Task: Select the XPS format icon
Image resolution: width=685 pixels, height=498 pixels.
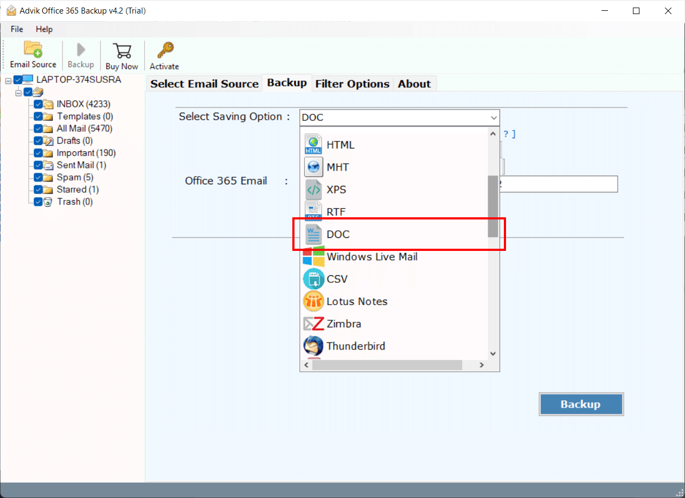Action: pos(313,189)
